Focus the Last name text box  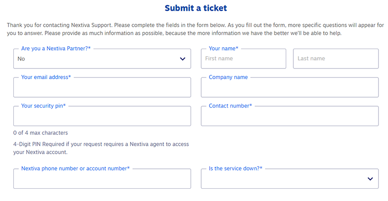[336, 59]
